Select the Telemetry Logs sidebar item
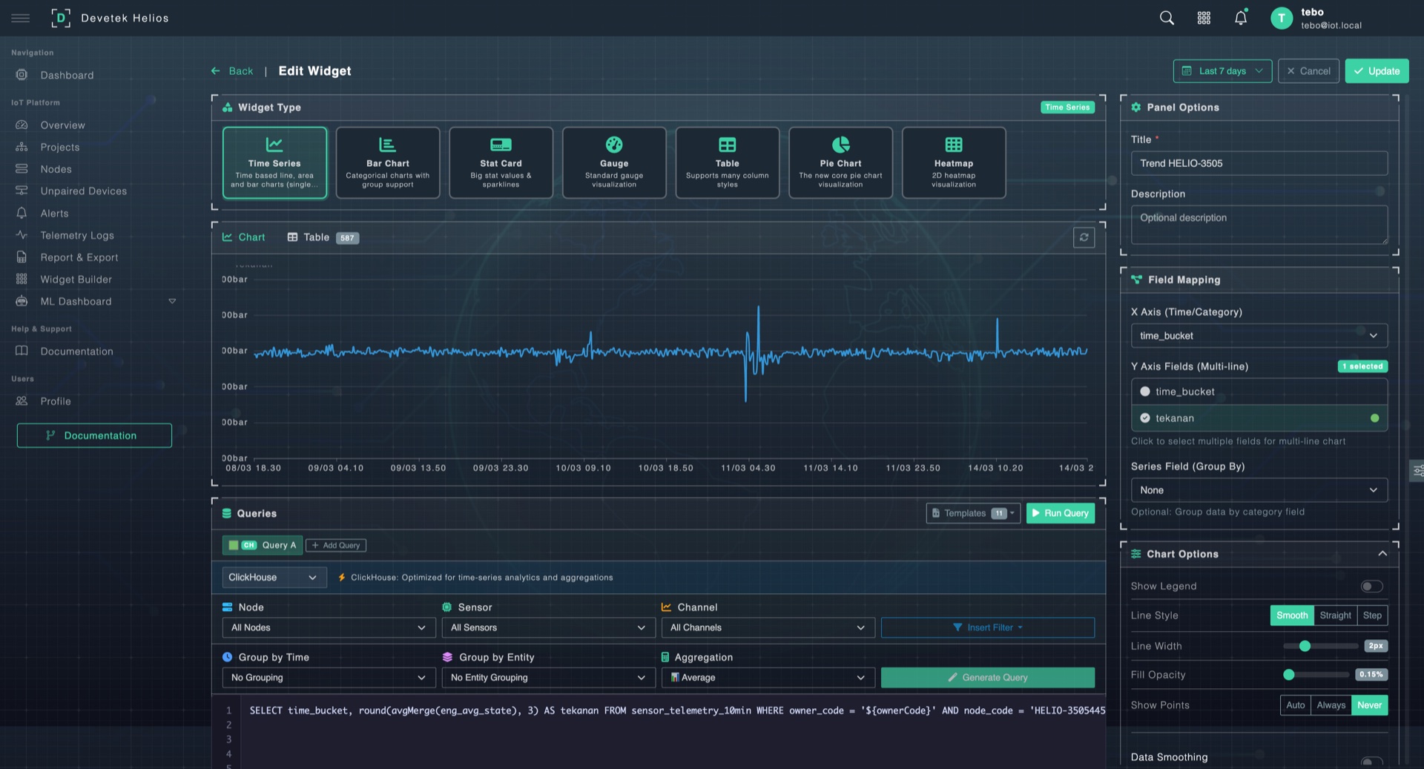 (76, 235)
